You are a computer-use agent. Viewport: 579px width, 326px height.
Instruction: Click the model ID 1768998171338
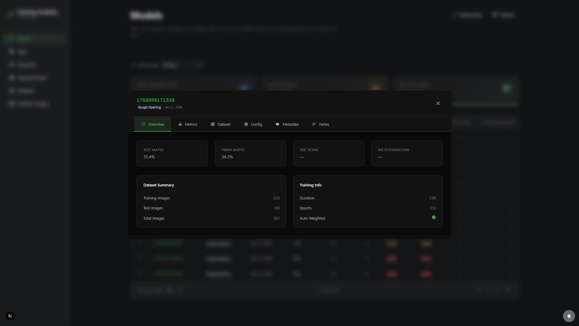point(155,100)
